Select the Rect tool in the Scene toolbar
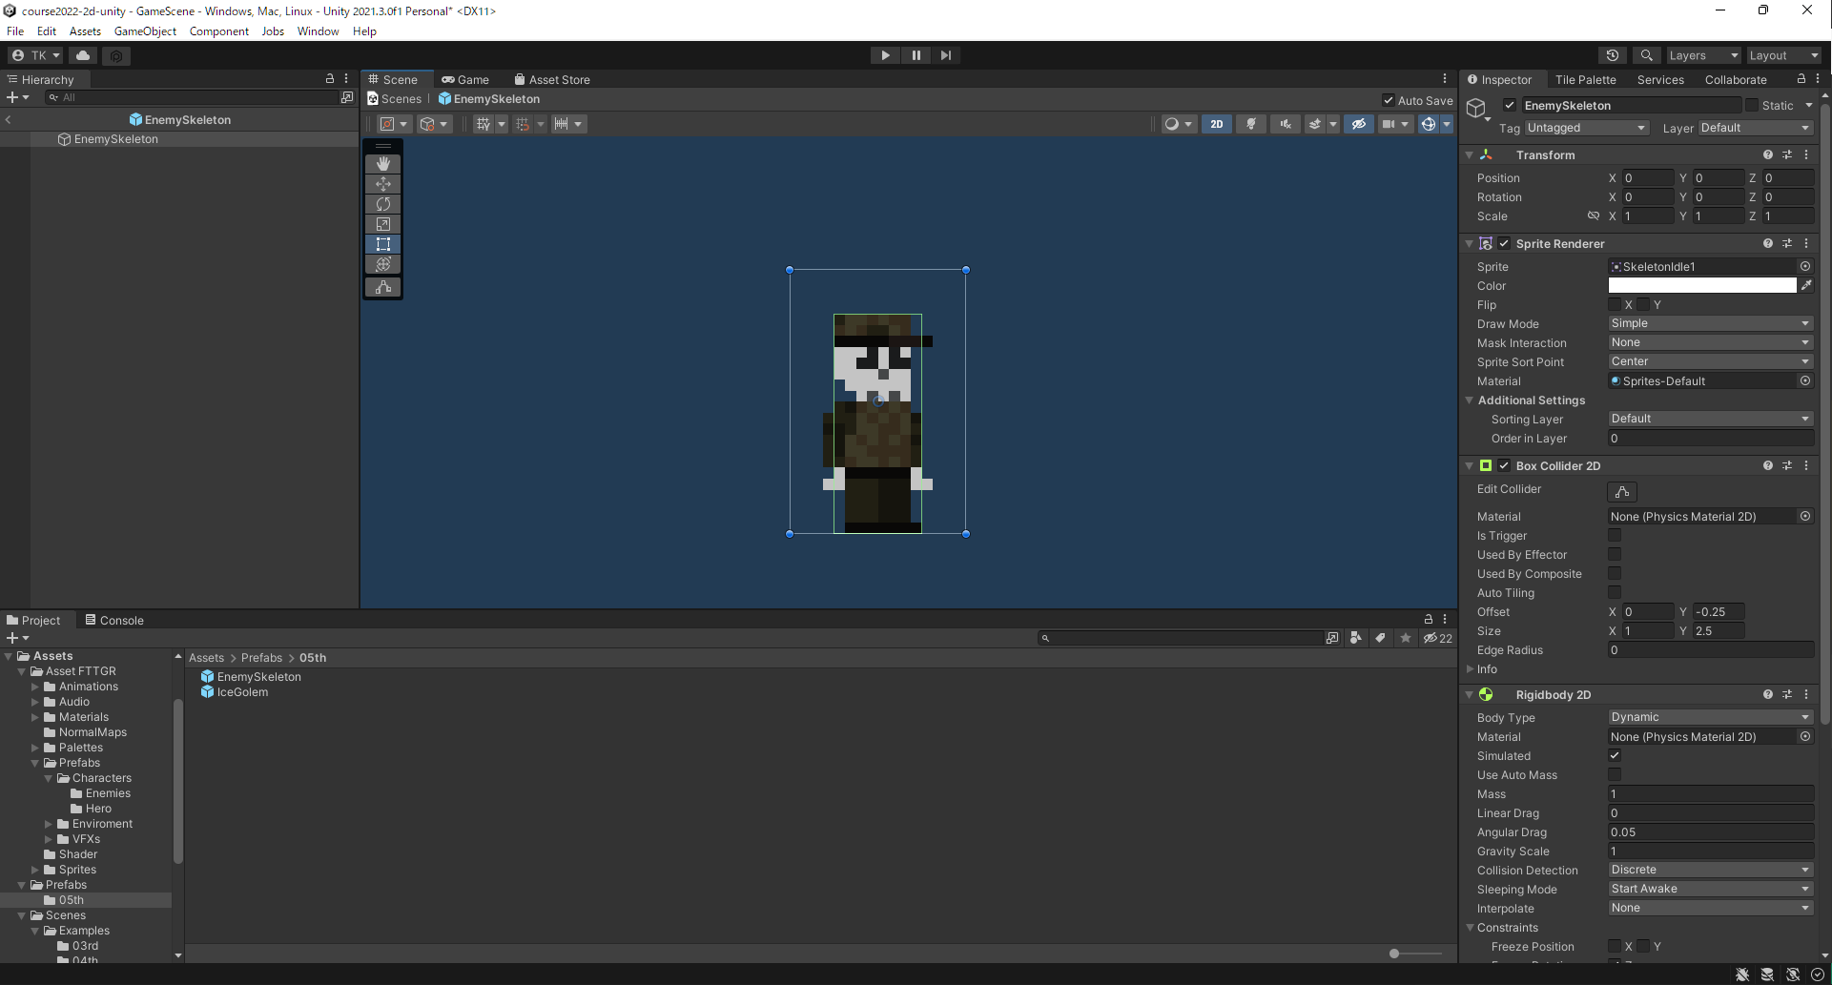 383,244
